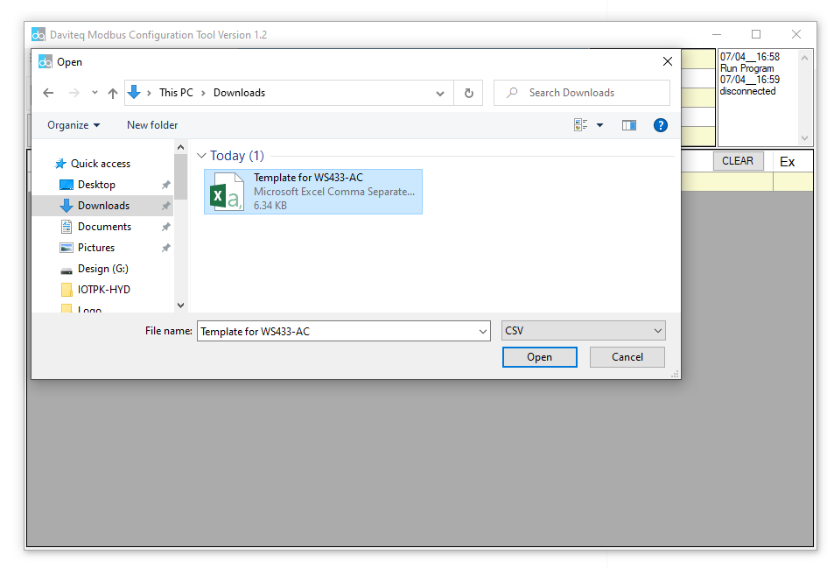Click the Open dialog title icon
Screen dimensions: 834x569
click(x=46, y=62)
